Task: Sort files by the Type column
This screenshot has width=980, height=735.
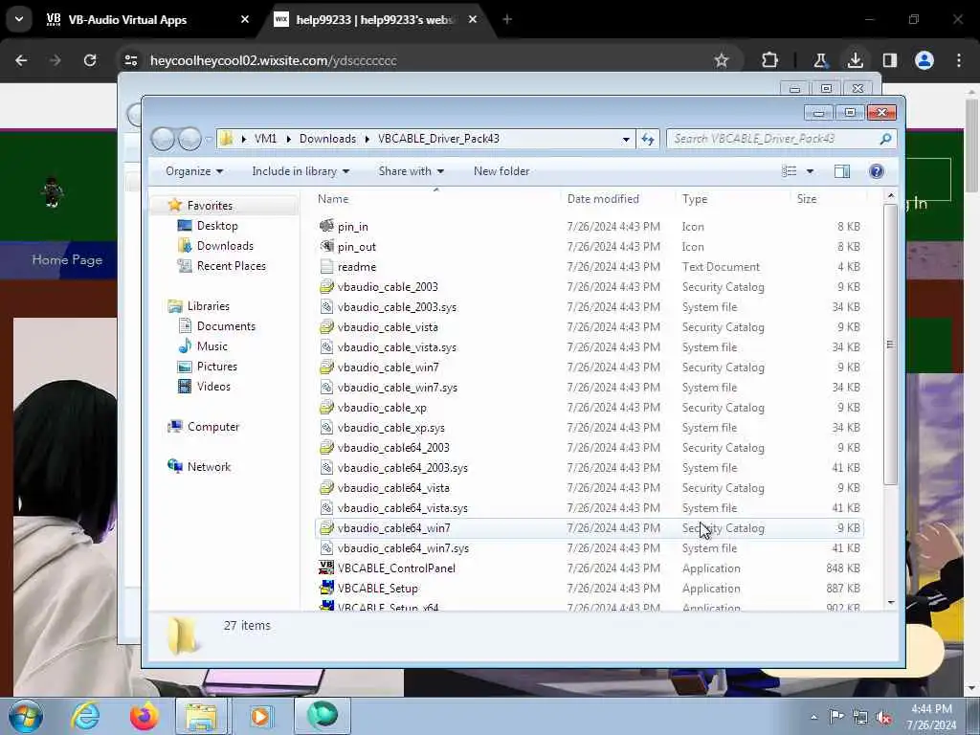Action: click(x=695, y=199)
